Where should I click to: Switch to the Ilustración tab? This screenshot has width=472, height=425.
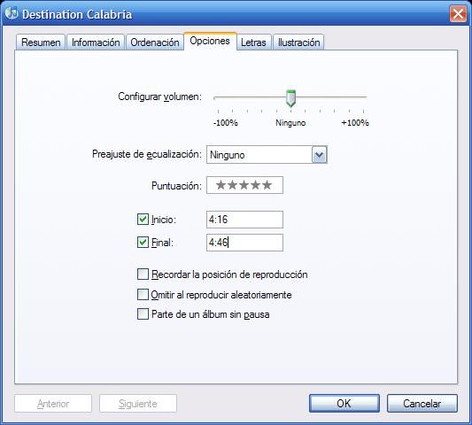click(x=298, y=42)
